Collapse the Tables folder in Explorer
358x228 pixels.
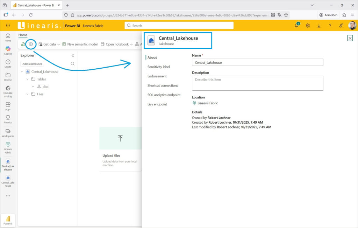coord(28,79)
